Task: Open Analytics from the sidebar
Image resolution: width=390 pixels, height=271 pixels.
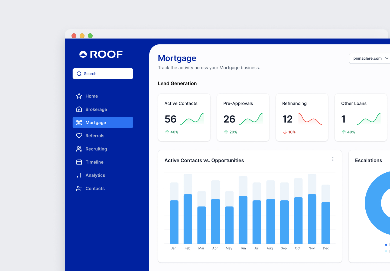Action: pos(103,175)
